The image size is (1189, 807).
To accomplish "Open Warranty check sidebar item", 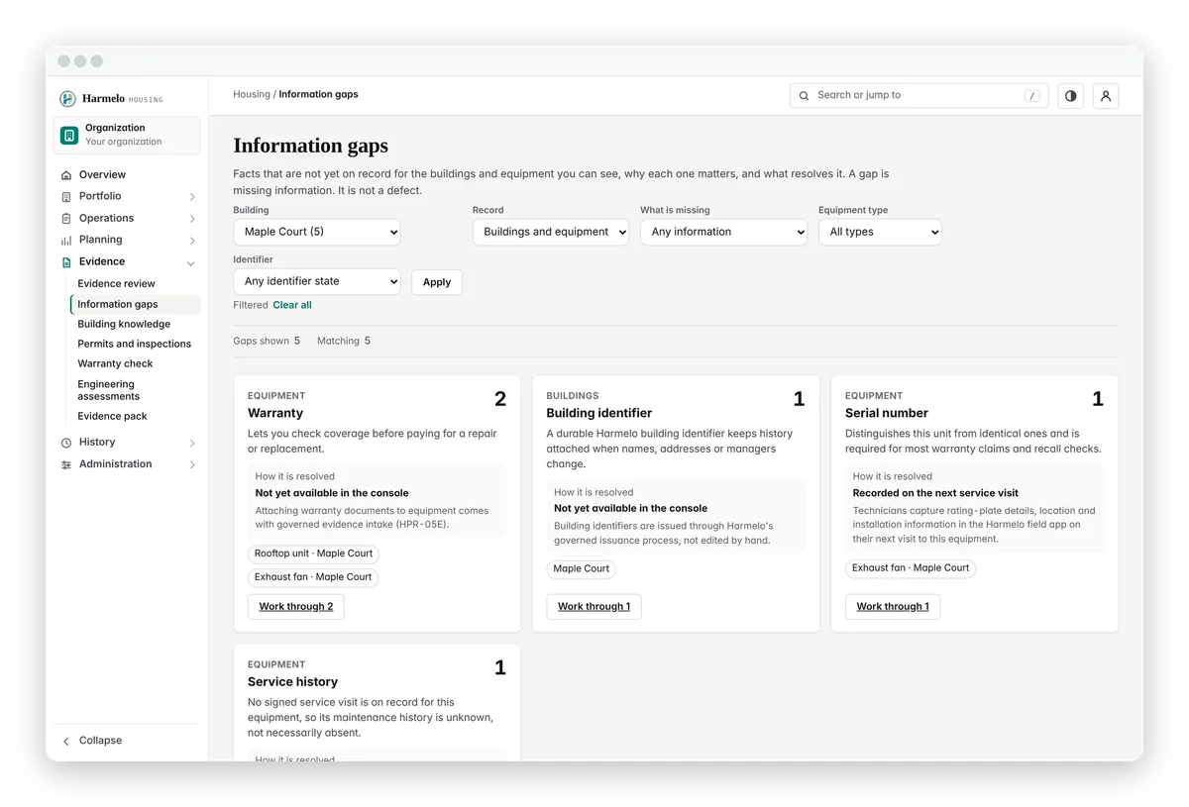I will pyautogui.click(x=116, y=363).
